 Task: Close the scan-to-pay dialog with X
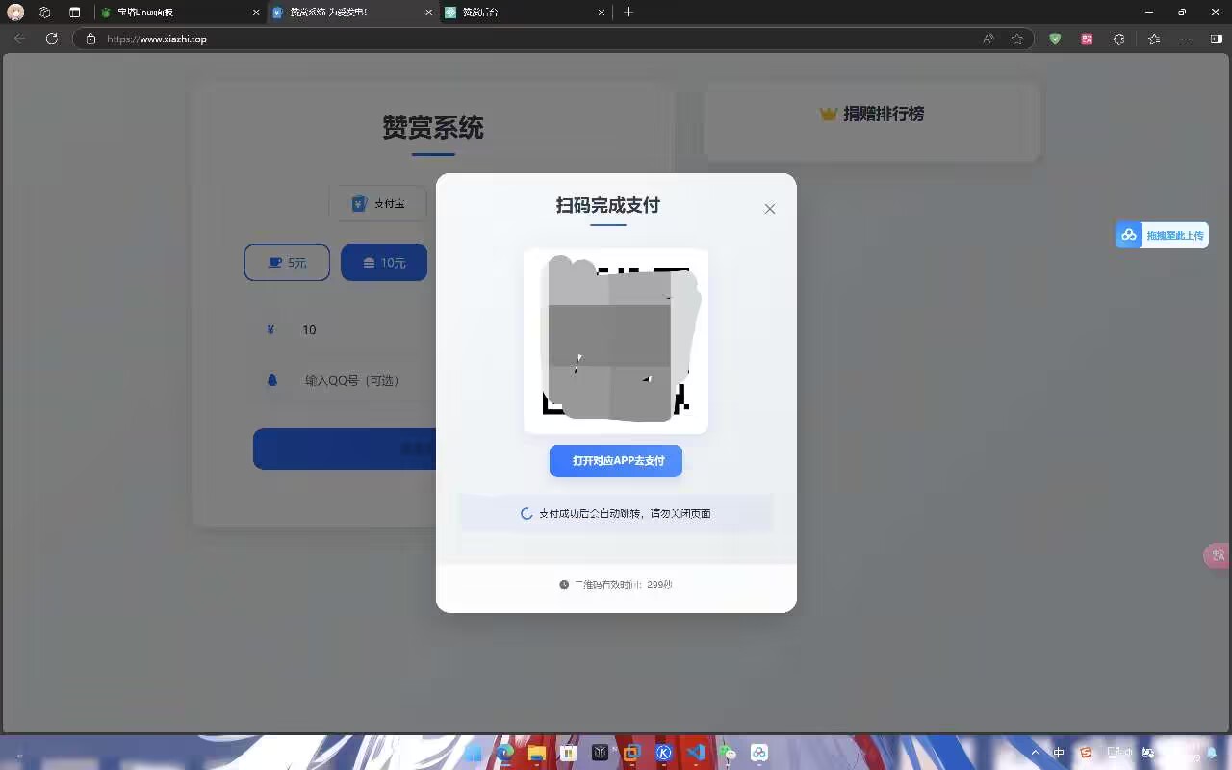pos(769,209)
